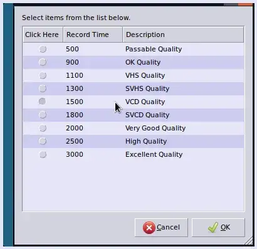Select the 3000 Excellent Quality radio button

point(43,154)
